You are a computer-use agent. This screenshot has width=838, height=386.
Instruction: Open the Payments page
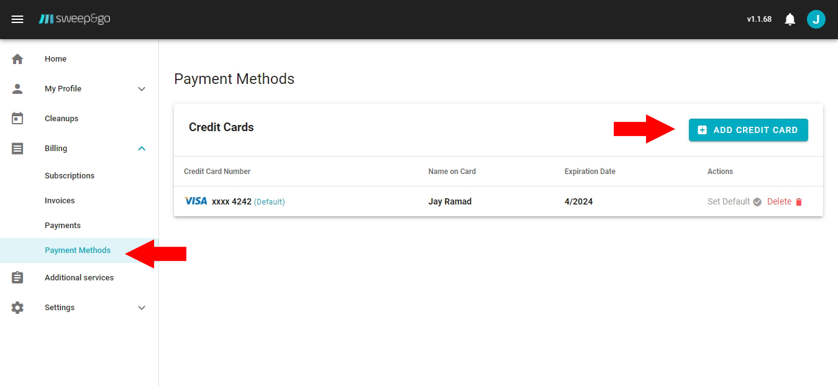(x=63, y=225)
